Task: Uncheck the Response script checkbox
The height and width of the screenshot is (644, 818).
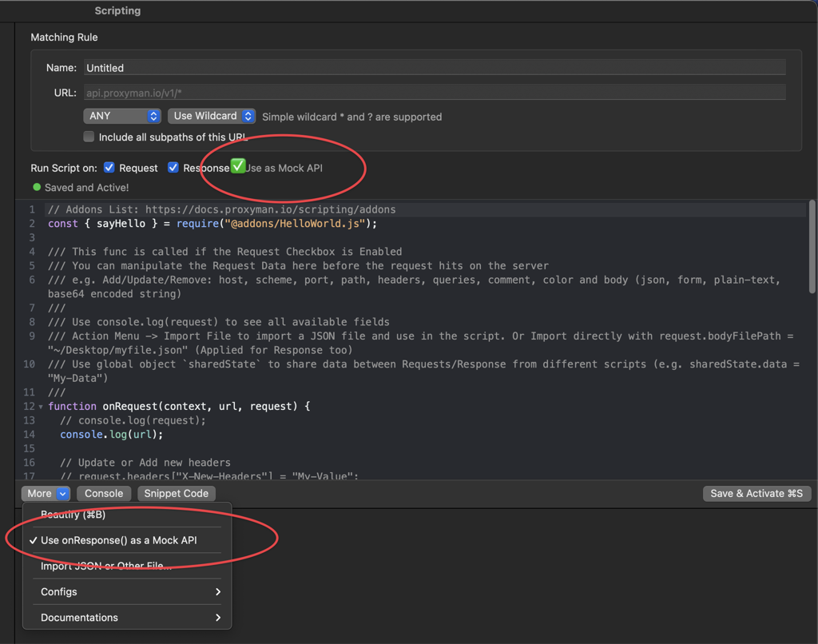Action: pyautogui.click(x=173, y=167)
